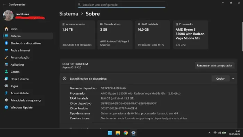Open Privacidade e segurança settings section

tap(28, 100)
